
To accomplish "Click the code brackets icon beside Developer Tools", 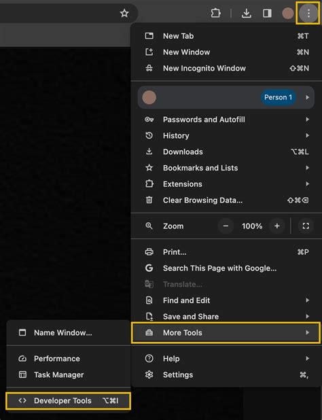I will pos(22,401).
